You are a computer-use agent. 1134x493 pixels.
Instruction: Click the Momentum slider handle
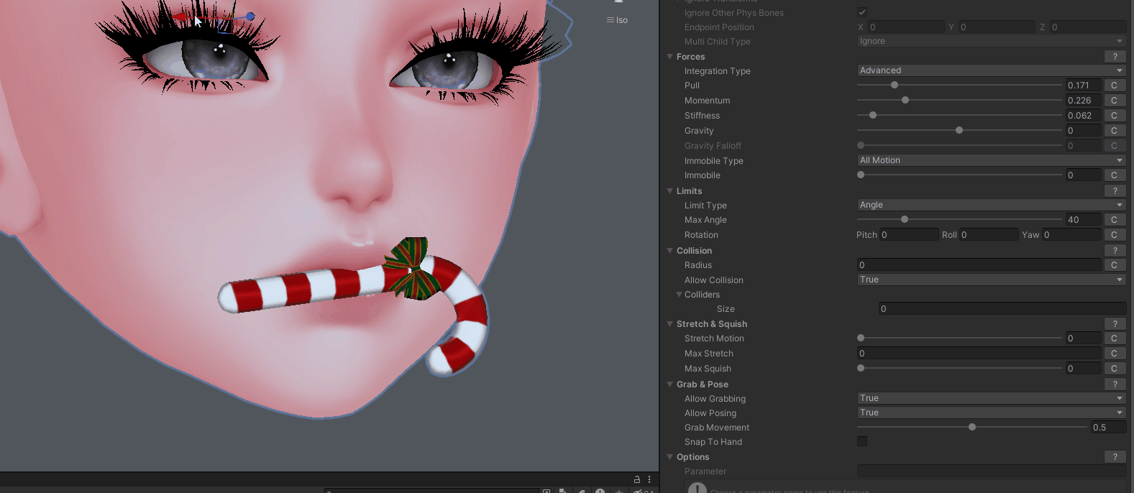(x=905, y=101)
